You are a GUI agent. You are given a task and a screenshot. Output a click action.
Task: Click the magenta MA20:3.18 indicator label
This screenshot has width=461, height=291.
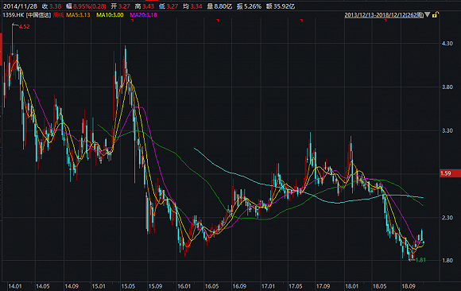(144, 15)
